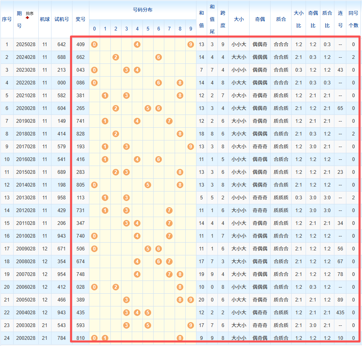Select orange ball 3 in the 2005028 row
Screen dimensions: 362x346
[126, 300]
